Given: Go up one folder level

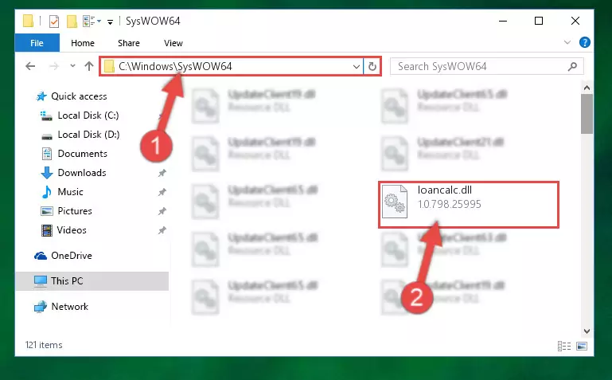Looking at the screenshot, I should pyautogui.click(x=89, y=66).
